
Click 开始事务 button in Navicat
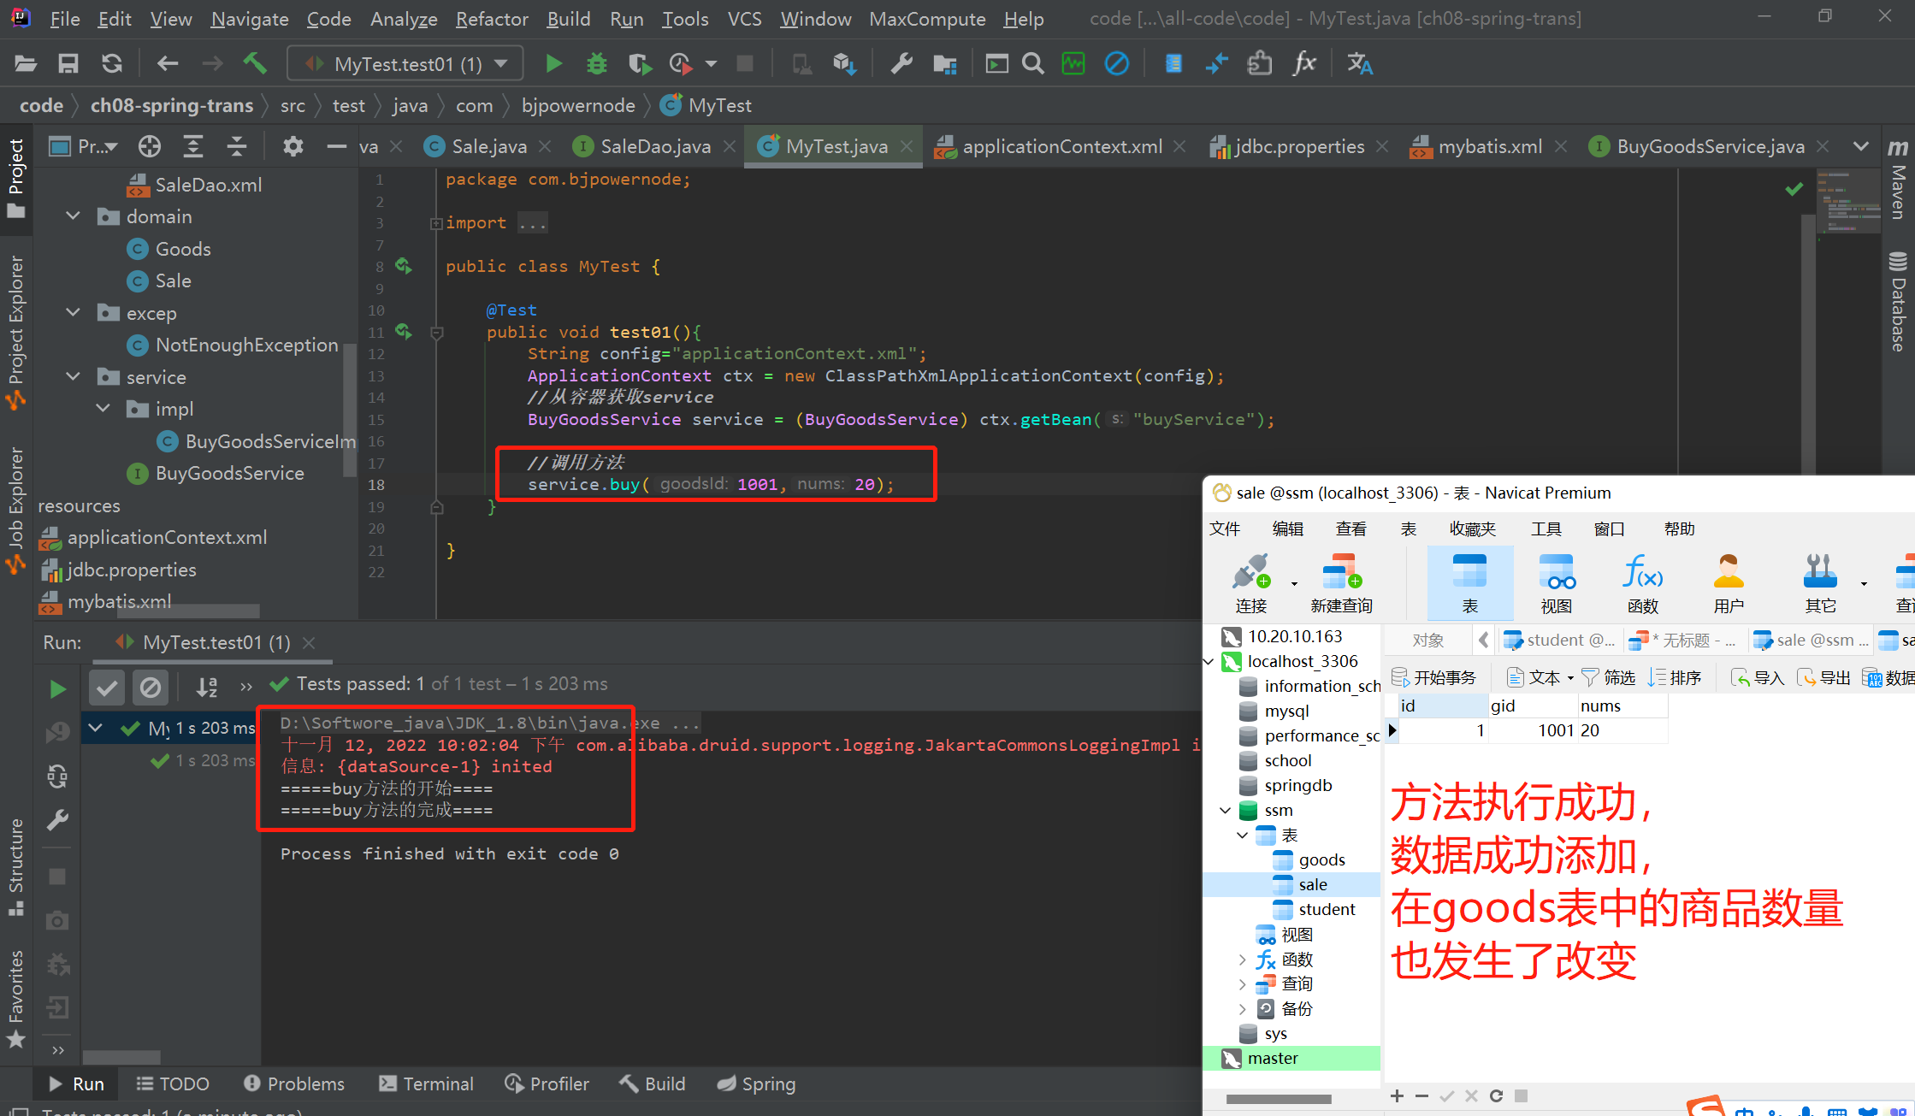click(1434, 677)
